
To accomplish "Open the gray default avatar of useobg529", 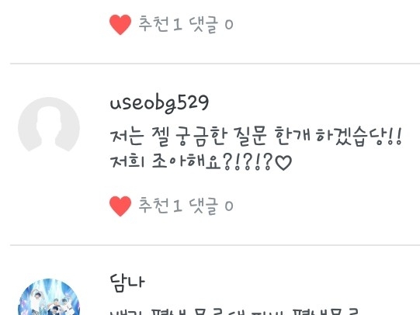I will (x=49, y=125).
